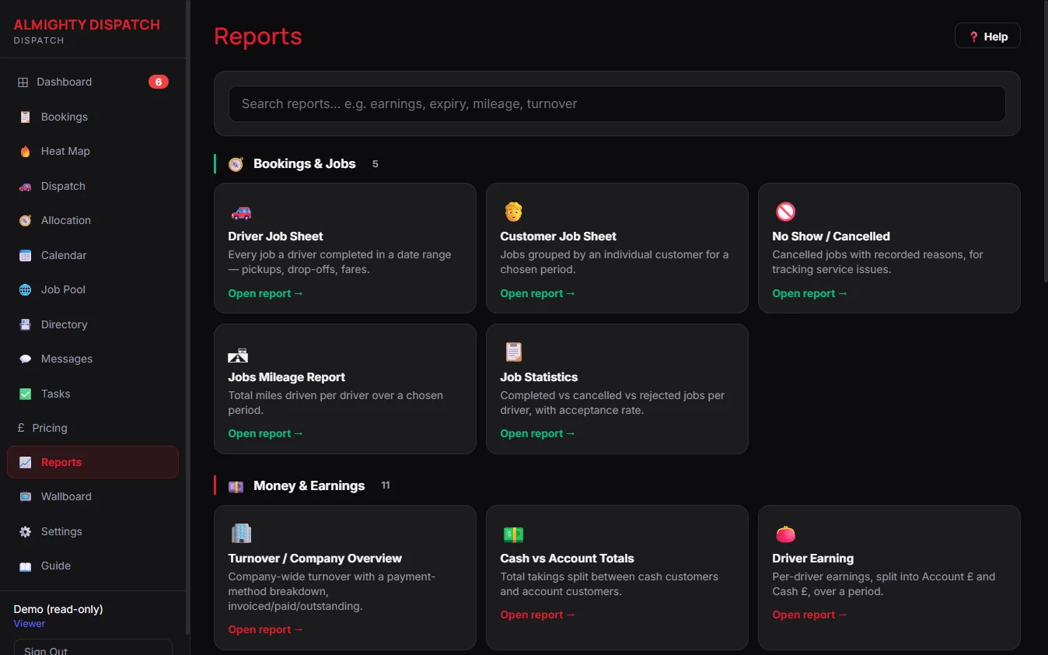Click the Wallboard TV icon
Viewport: 1048px width, 655px height.
coord(26,496)
